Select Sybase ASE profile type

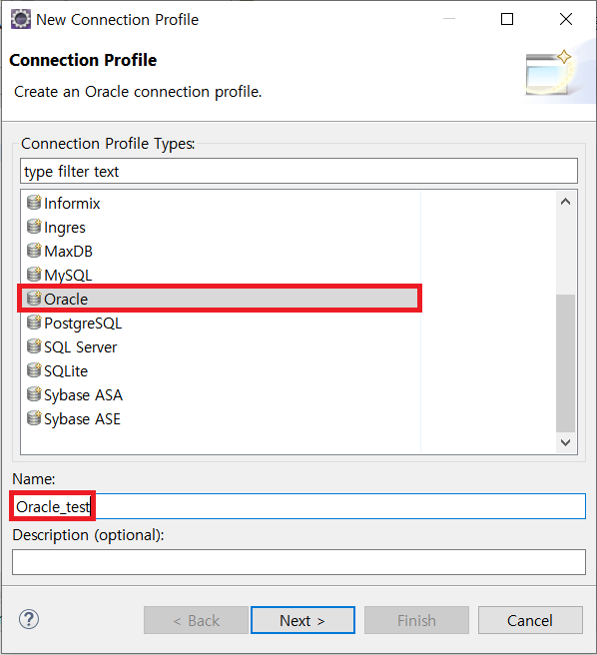[82, 419]
